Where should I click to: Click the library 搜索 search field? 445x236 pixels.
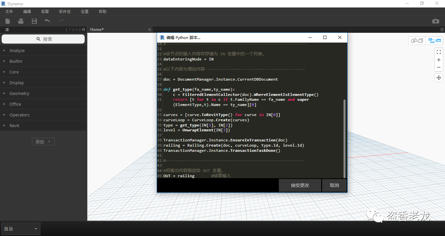coord(43,39)
